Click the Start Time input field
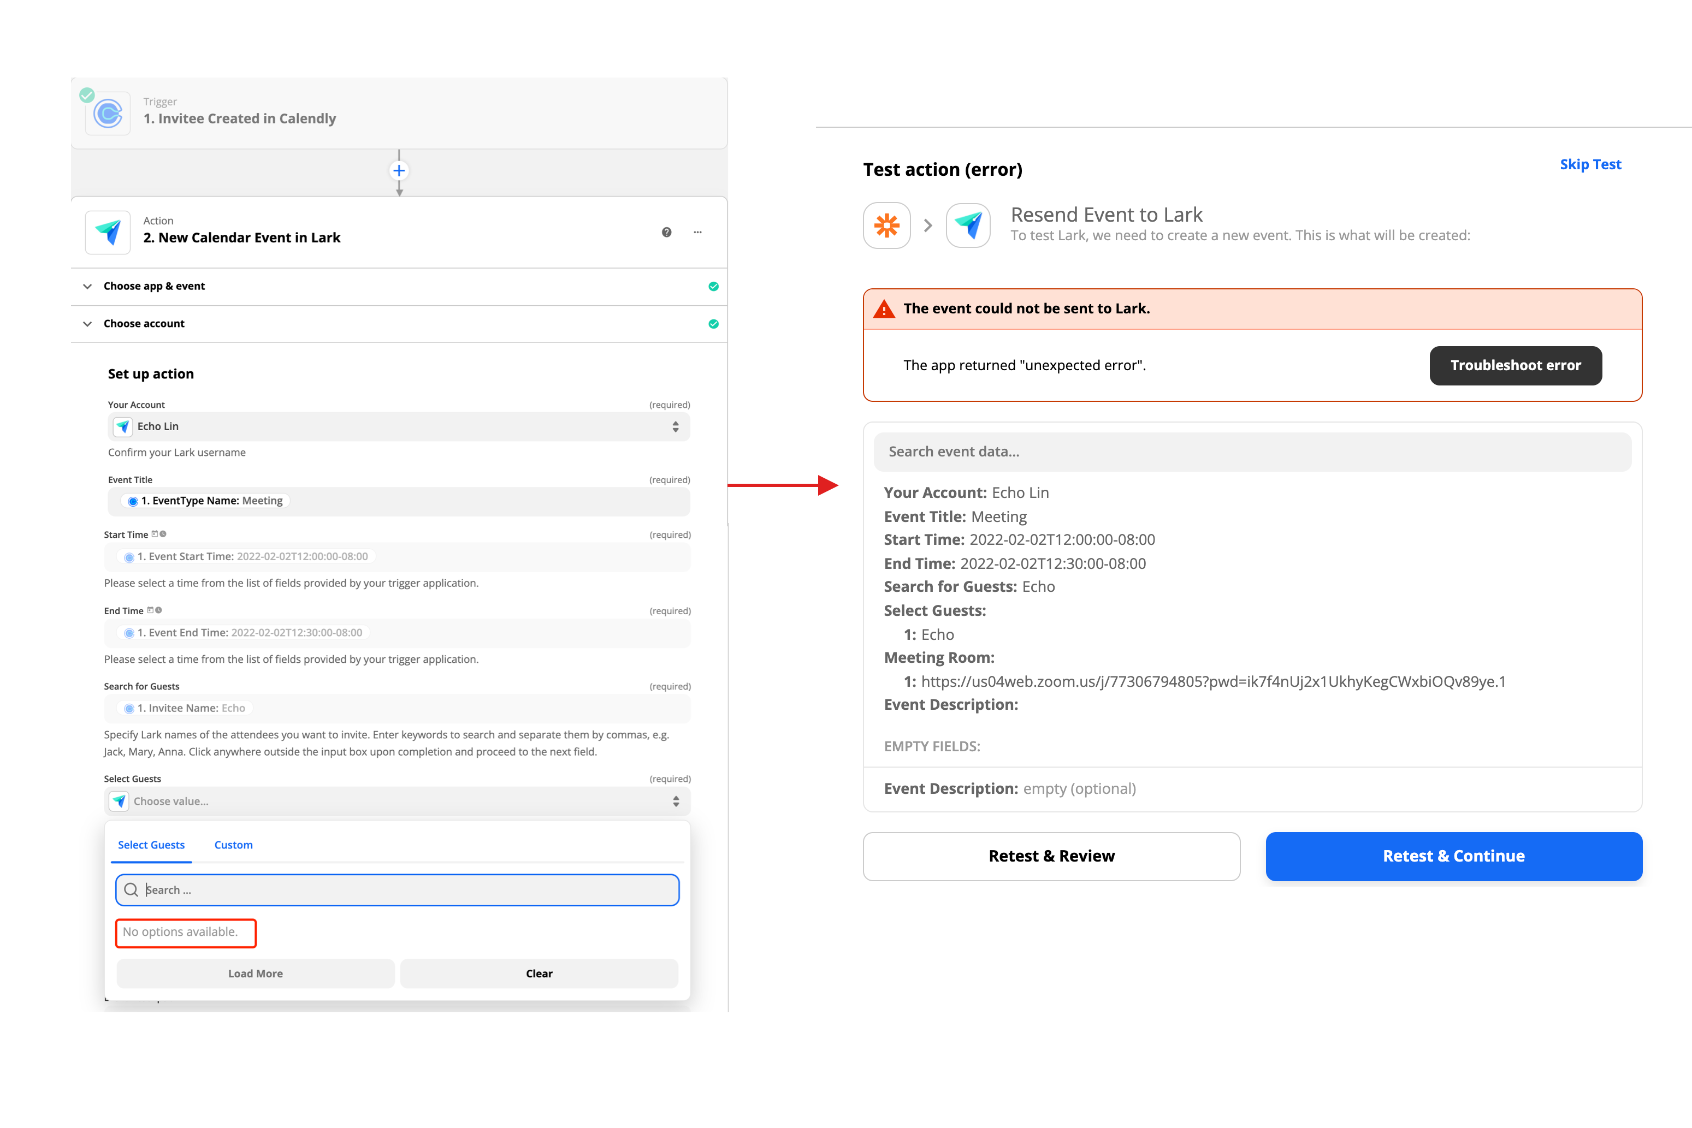1692x1128 pixels. coord(397,557)
